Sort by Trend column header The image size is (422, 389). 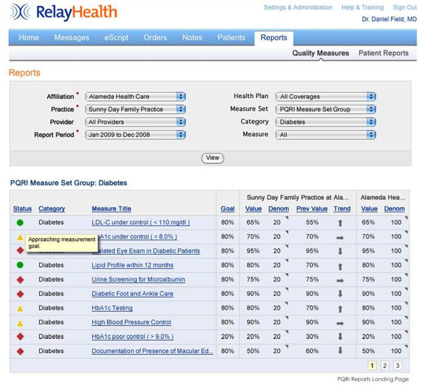coord(342,209)
